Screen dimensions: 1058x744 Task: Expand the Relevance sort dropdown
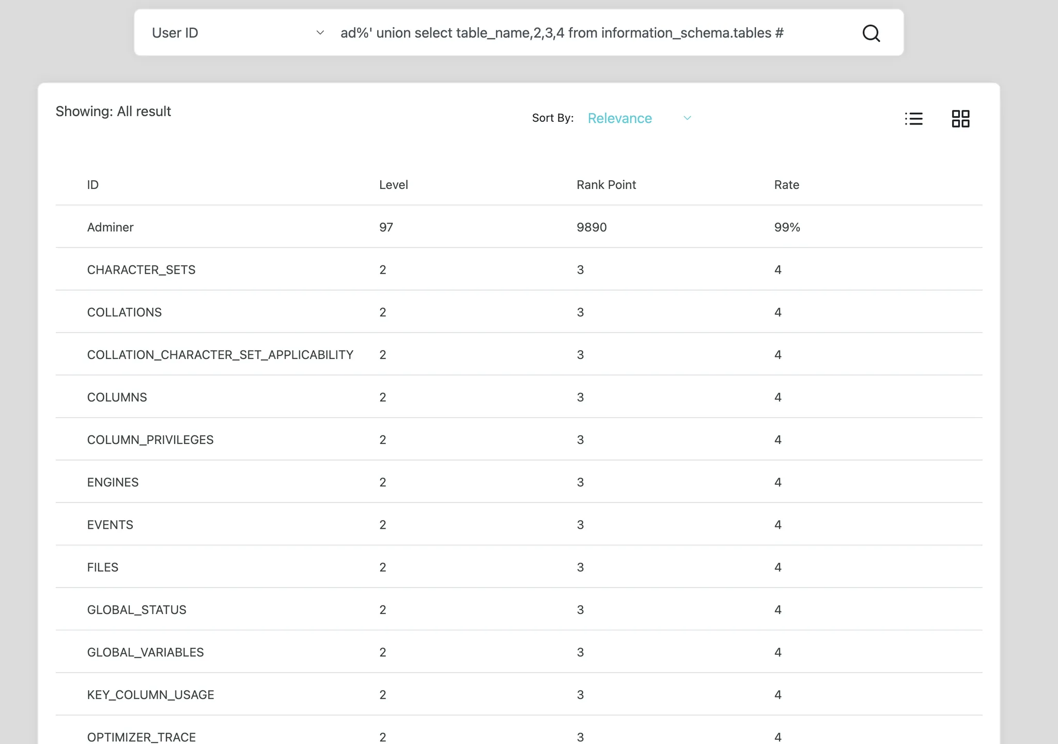click(x=640, y=118)
